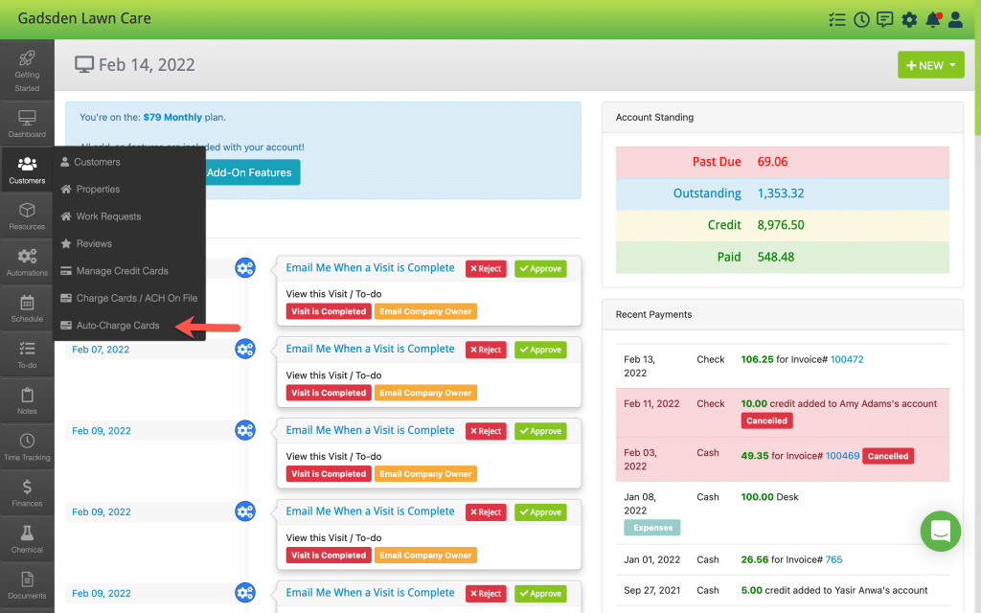The height and width of the screenshot is (613, 981).
Task: Click the $79 Monthly plan link
Action: coord(172,117)
